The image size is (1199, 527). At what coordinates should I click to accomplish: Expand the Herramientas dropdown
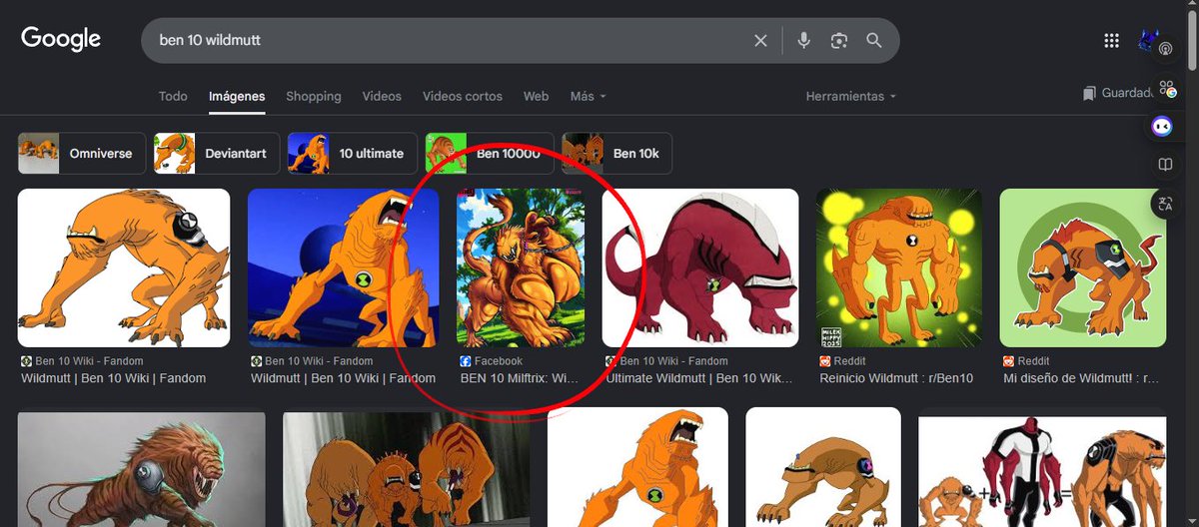(x=851, y=96)
